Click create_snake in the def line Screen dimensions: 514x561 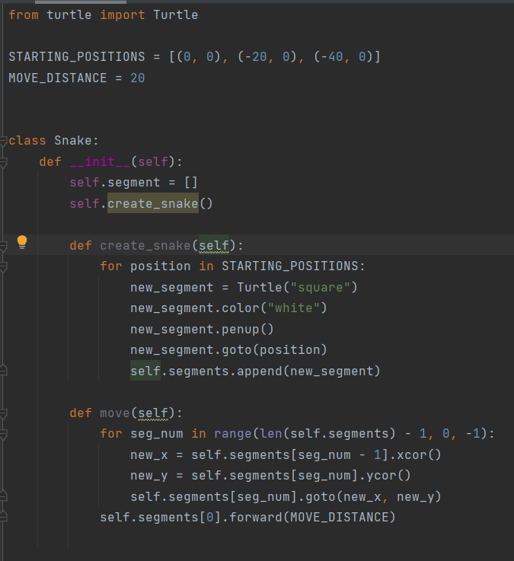pos(145,245)
